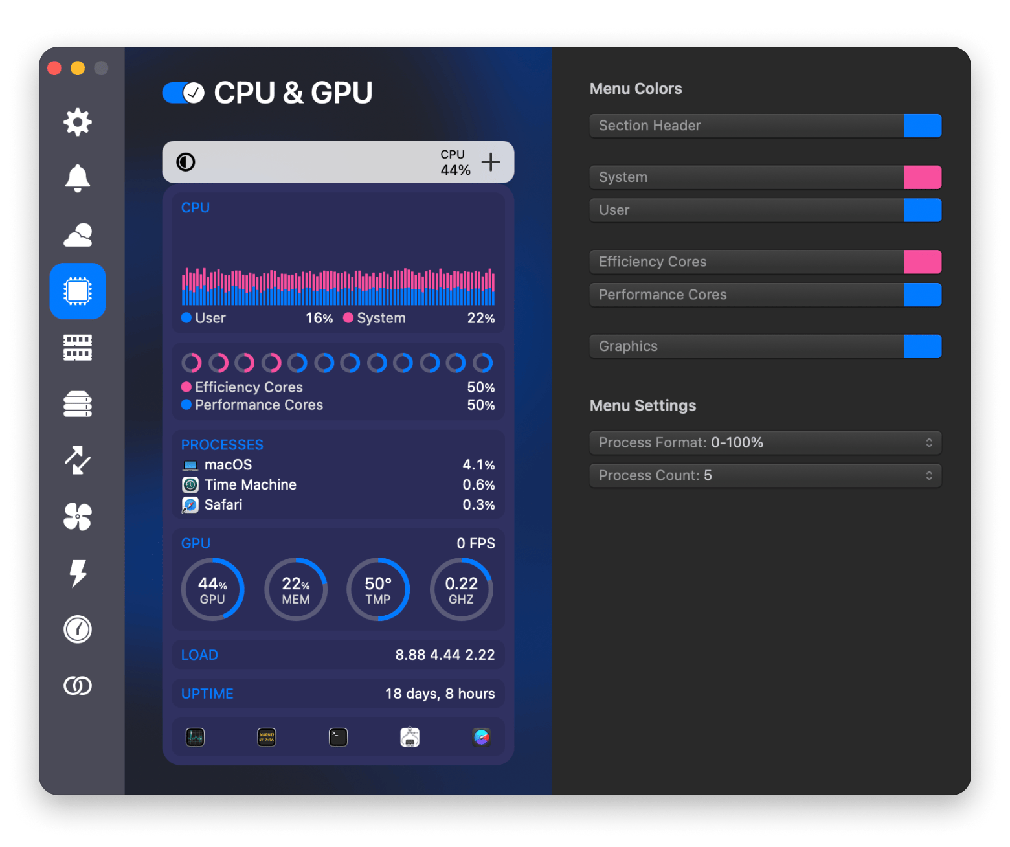The height and width of the screenshot is (847, 1010).
Task: Select the Weather cloud icon in sidebar
Action: point(78,235)
